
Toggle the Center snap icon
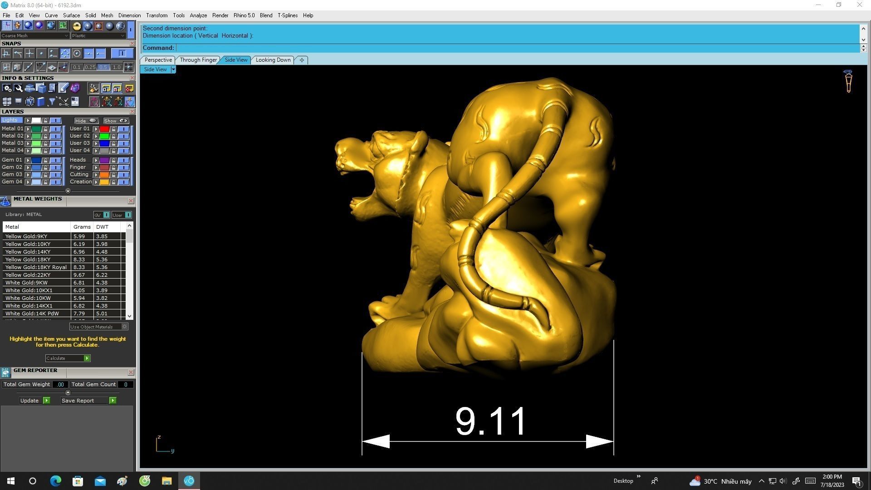[77, 54]
